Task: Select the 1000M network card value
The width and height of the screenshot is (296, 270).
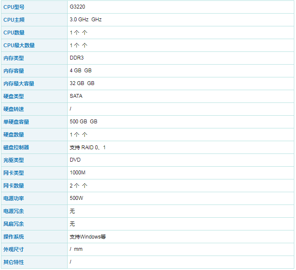Action: 77,173
